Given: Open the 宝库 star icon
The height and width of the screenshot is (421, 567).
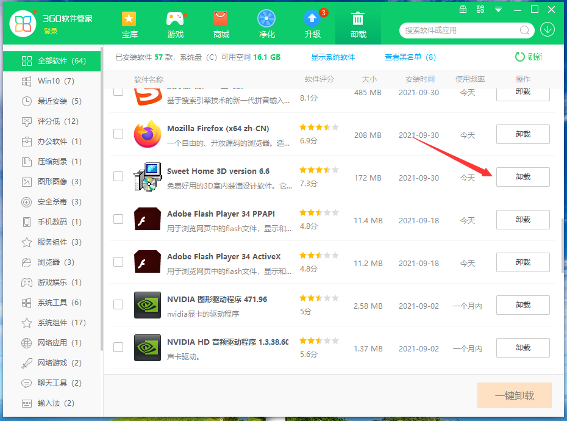Looking at the screenshot, I should click(x=129, y=19).
